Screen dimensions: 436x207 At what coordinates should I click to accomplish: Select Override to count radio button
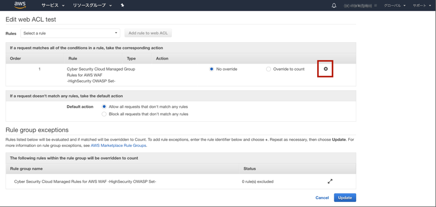click(x=269, y=69)
